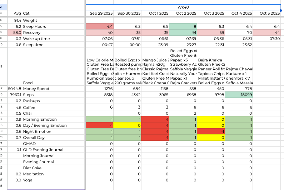This screenshot has height=190, width=284.
Task: Select the yellow Morning Emotion cell for Oct 3
Action: click(211, 119)
